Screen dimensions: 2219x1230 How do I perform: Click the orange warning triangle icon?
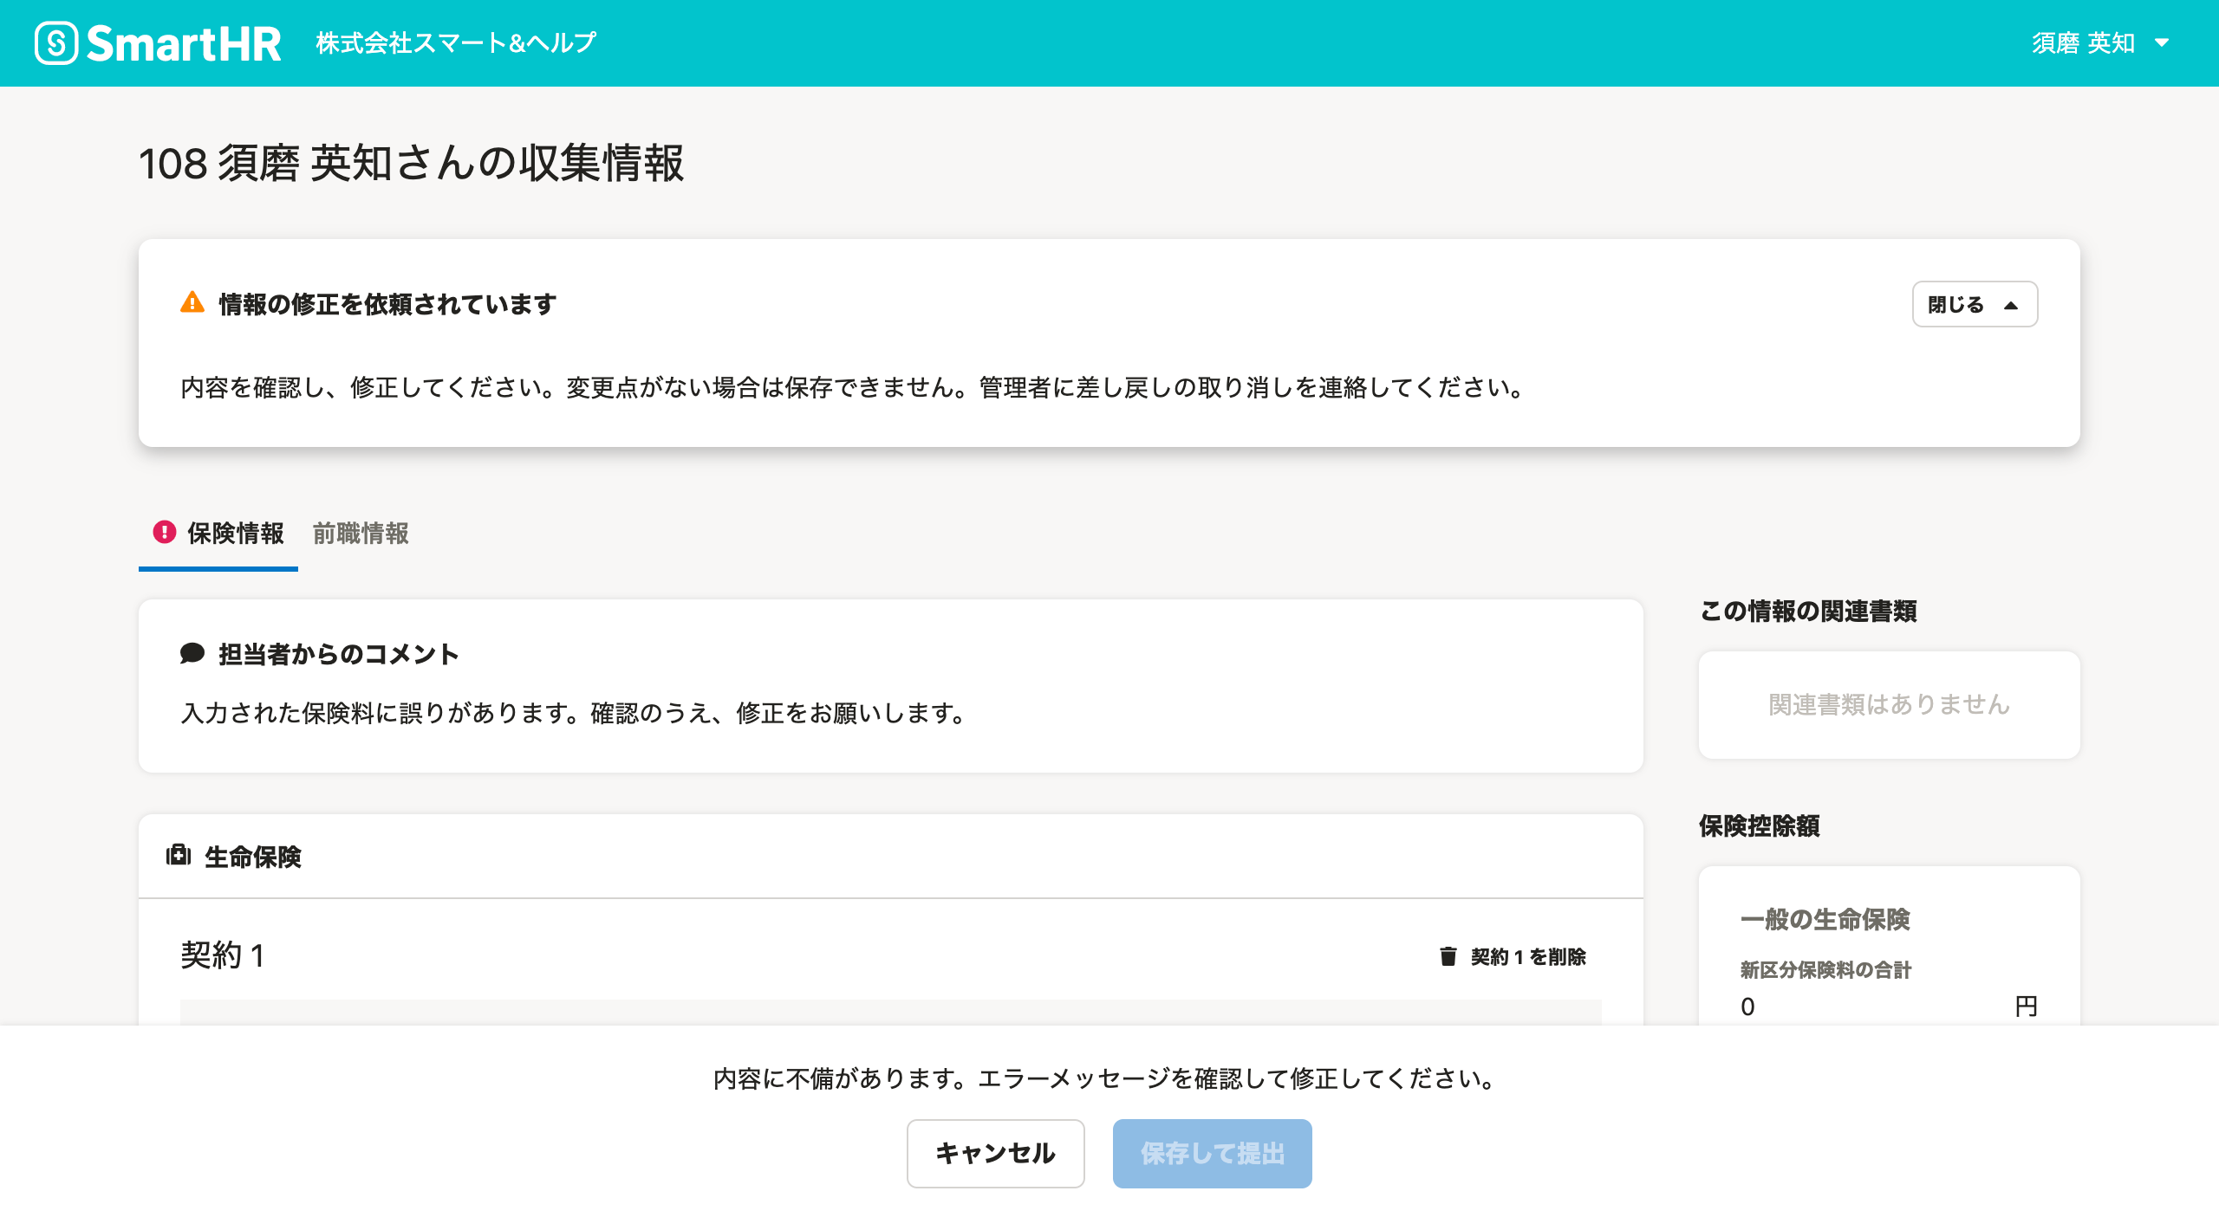[192, 303]
